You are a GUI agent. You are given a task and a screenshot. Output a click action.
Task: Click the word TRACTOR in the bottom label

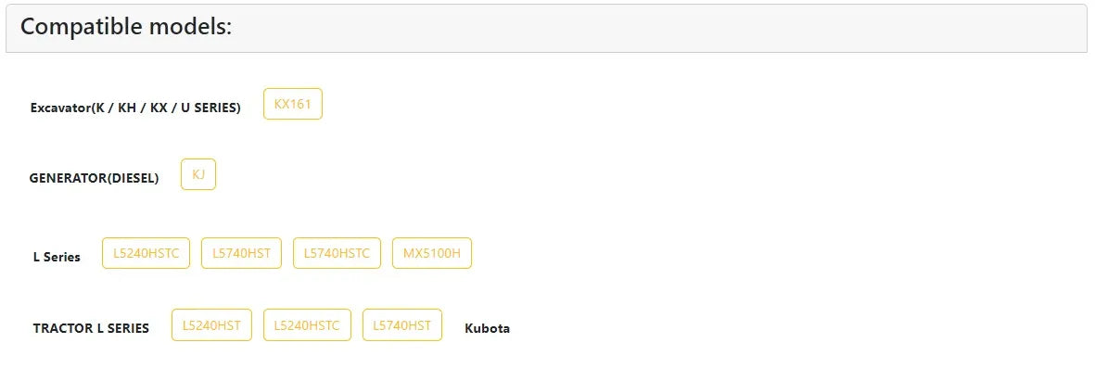click(62, 329)
